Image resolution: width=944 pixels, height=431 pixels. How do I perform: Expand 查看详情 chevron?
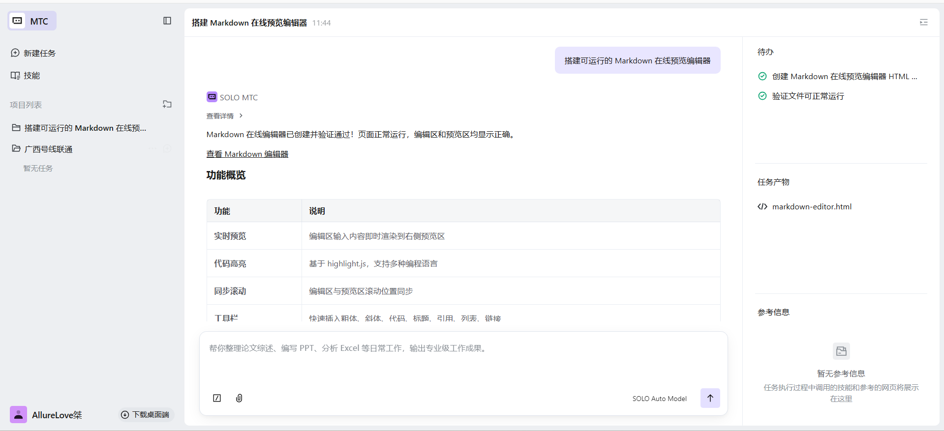pyautogui.click(x=241, y=116)
